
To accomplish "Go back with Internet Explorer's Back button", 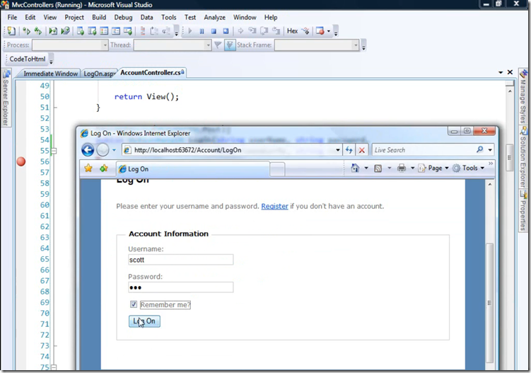I will tap(88, 149).
